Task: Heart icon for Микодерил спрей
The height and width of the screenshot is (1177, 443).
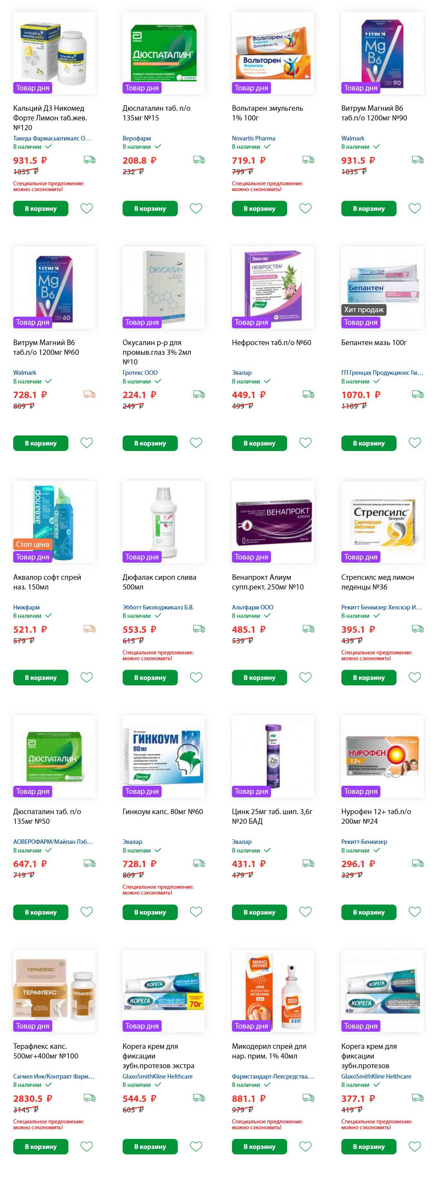Action: coord(305,1146)
